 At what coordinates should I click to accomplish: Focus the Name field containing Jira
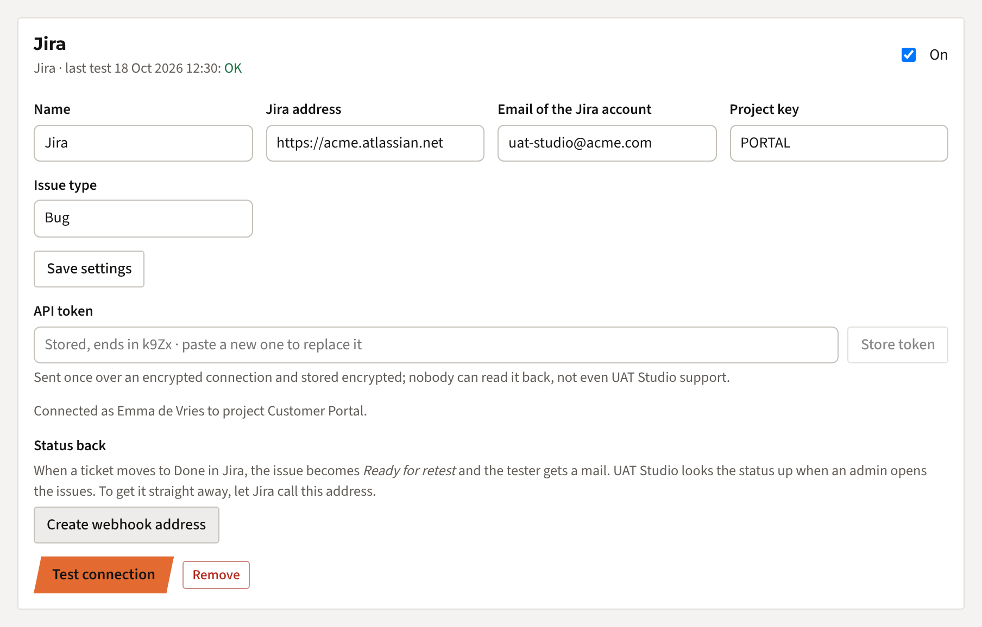143,143
